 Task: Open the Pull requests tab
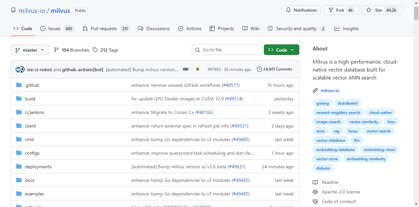(x=106, y=28)
